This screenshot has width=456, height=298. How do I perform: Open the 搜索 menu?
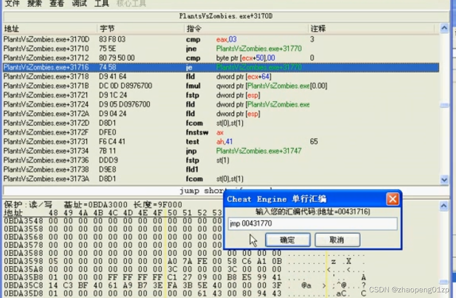pos(34,3)
